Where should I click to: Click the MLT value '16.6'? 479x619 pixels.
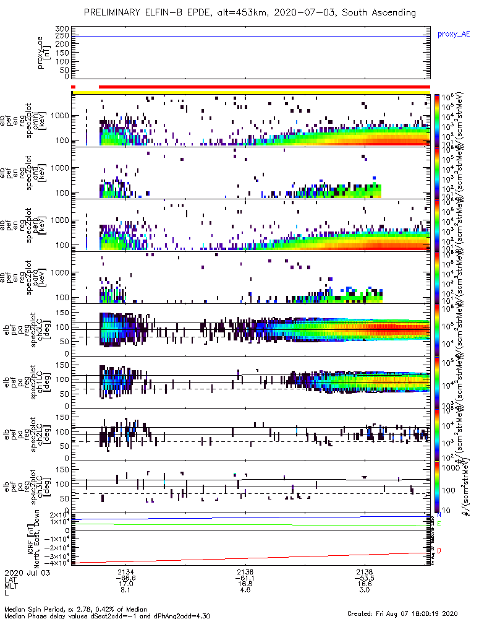pos(365,584)
